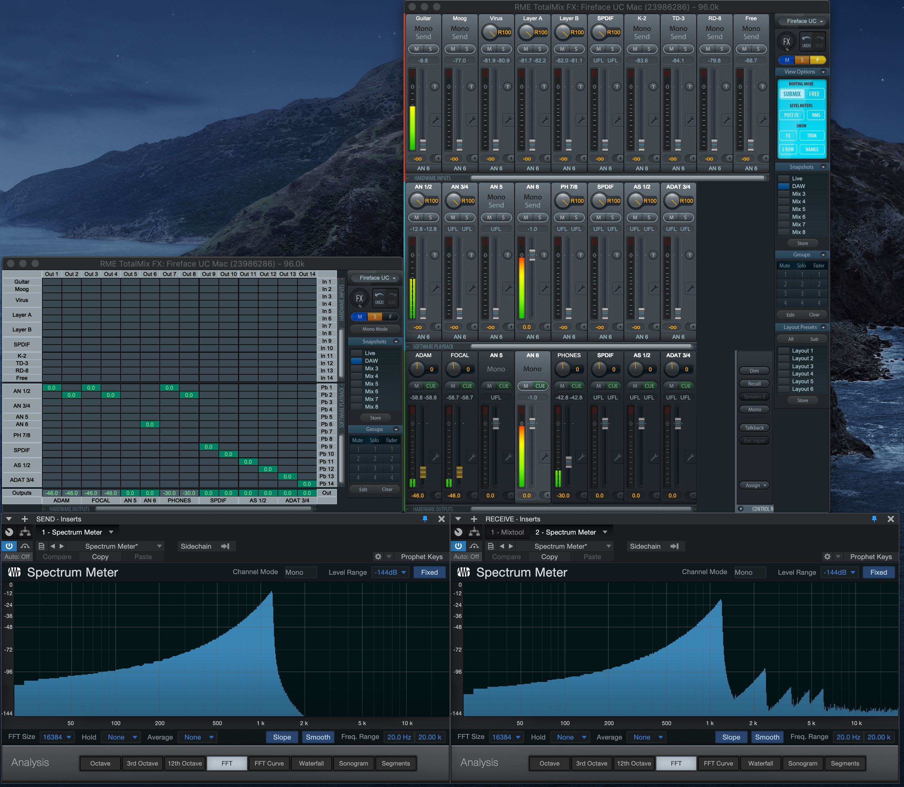
Task: Bypass the SEND Spectrum Meter power icon
Action: click(9, 546)
